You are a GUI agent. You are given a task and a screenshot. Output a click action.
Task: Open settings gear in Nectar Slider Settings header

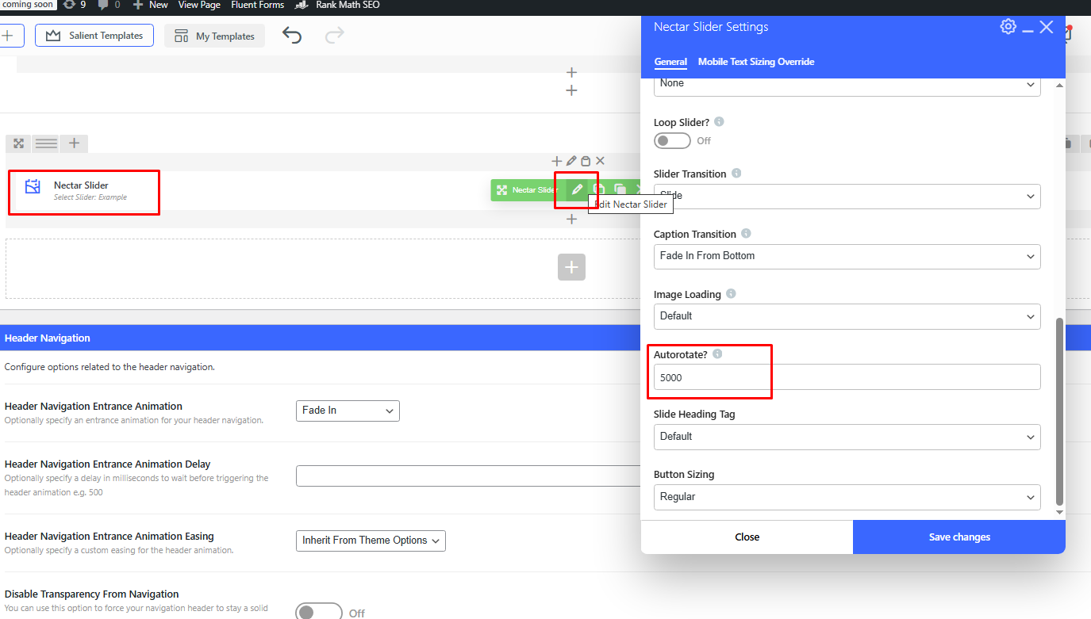click(1008, 27)
